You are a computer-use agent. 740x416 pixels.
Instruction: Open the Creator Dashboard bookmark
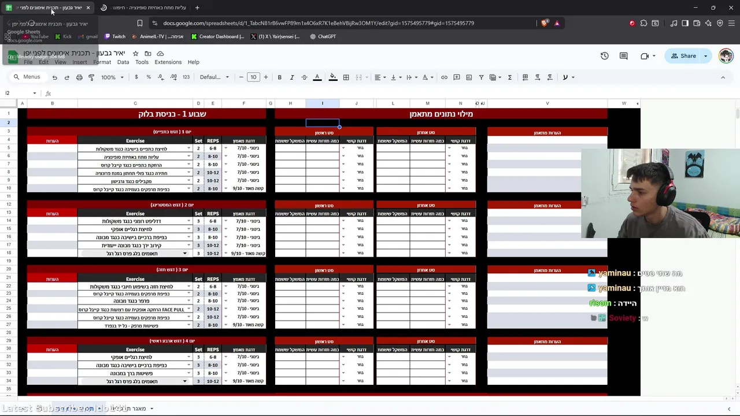click(218, 36)
